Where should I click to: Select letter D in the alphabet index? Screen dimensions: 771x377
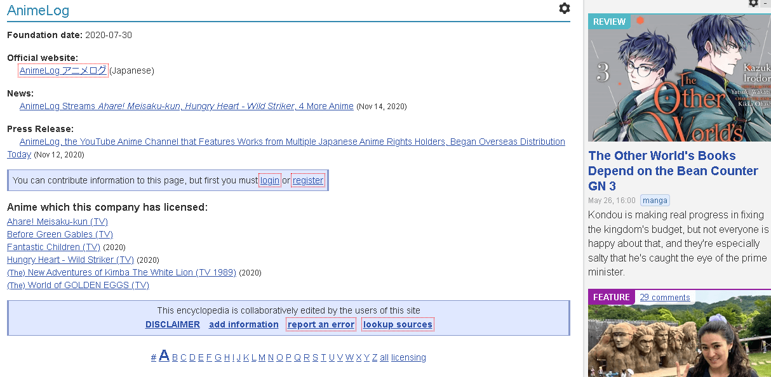coord(192,357)
